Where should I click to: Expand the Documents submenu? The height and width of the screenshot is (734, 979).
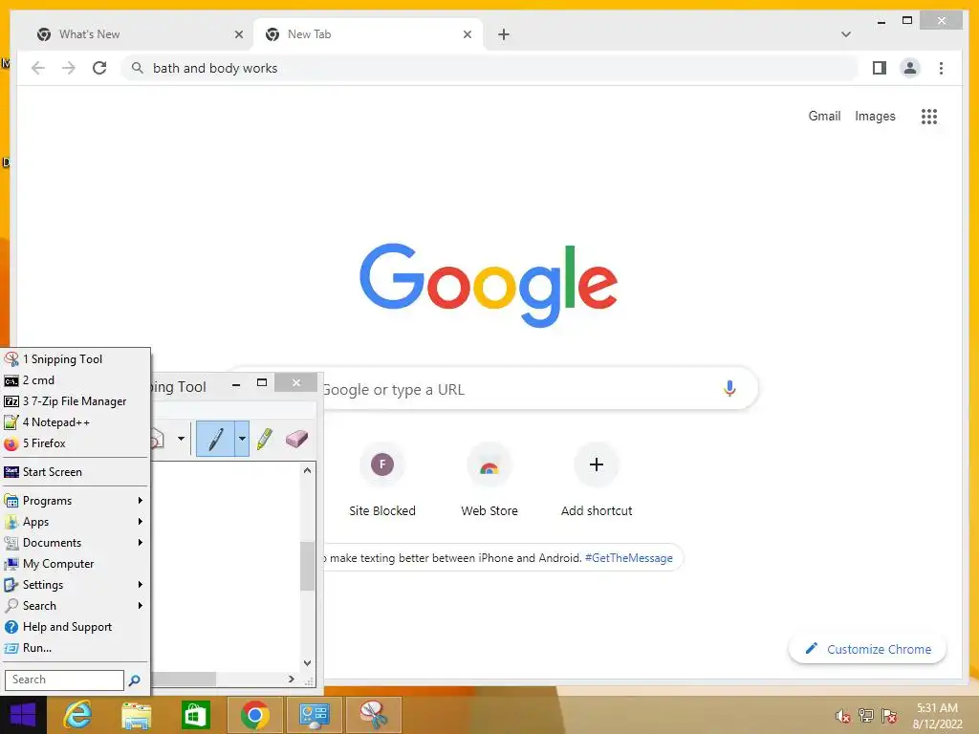(76, 543)
